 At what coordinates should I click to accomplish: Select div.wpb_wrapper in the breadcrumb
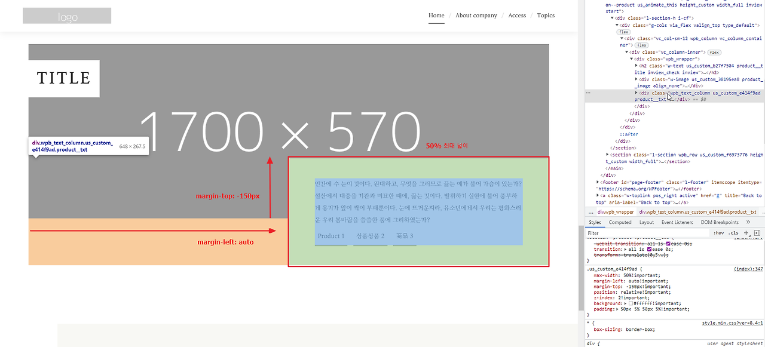click(x=615, y=212)
